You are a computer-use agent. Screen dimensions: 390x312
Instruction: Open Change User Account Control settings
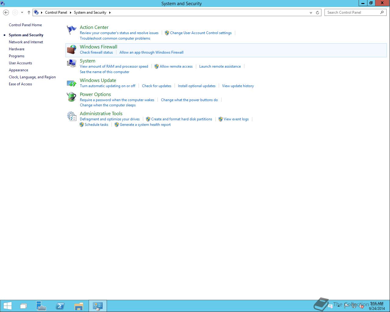tap(201, 33)
